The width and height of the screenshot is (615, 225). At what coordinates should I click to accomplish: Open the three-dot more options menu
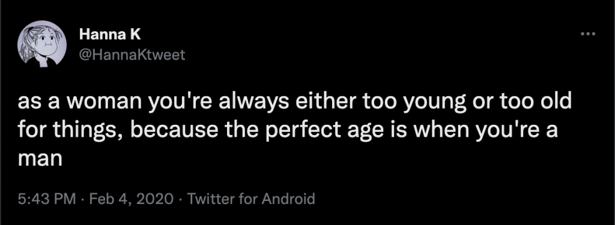pyautogui.click(x=588, y=34)
